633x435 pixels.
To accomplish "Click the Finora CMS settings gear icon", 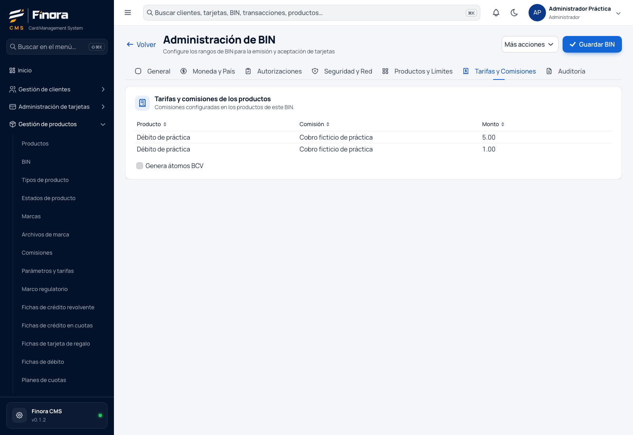I will [x=19, y=415].
